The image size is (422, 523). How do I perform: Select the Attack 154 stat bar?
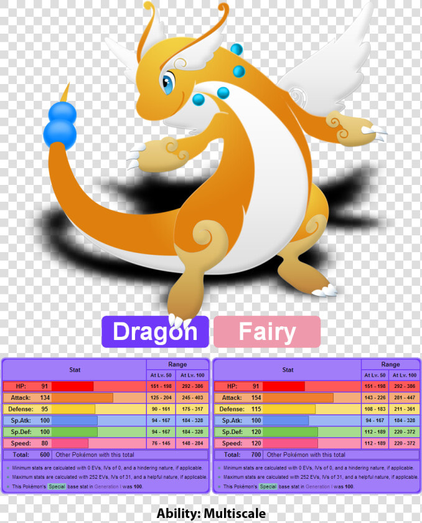(x=298, y=398)
